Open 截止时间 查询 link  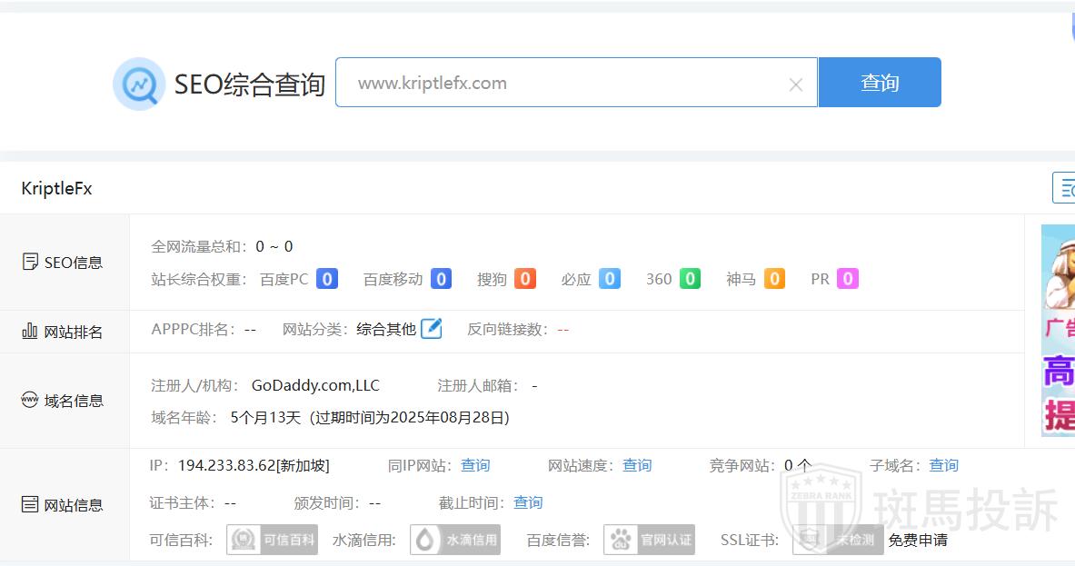tap(527, 502)
